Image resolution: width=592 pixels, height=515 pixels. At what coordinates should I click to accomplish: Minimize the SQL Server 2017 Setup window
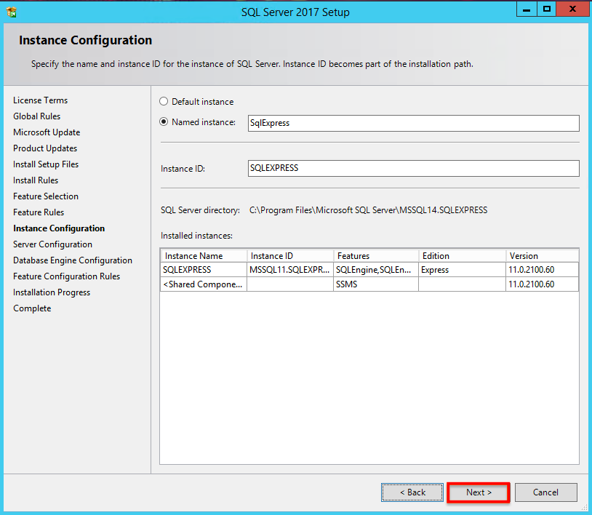click(x=527, y=9)
